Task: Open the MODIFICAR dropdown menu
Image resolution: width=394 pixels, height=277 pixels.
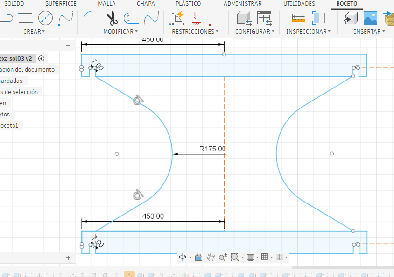Action: pos(120,31)
